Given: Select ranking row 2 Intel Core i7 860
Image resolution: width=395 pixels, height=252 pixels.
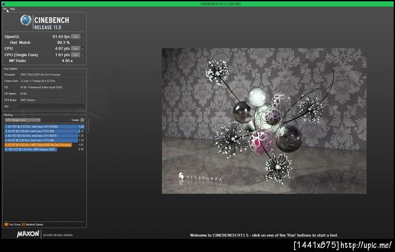Looking at the screenshot, I should (44, 131).
